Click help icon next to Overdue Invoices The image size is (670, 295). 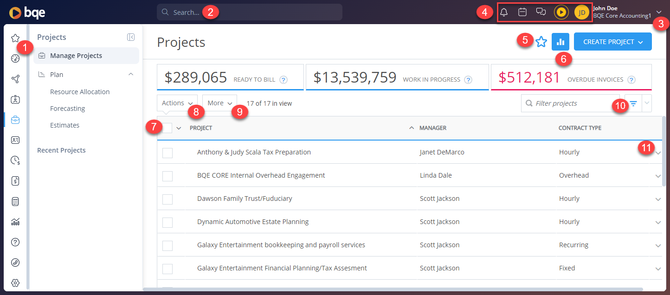pyautogui.click(x=631, y=80)
